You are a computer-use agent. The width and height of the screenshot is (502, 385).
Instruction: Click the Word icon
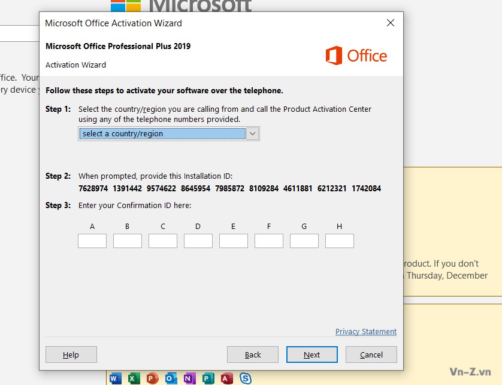[x=116, y=378]
